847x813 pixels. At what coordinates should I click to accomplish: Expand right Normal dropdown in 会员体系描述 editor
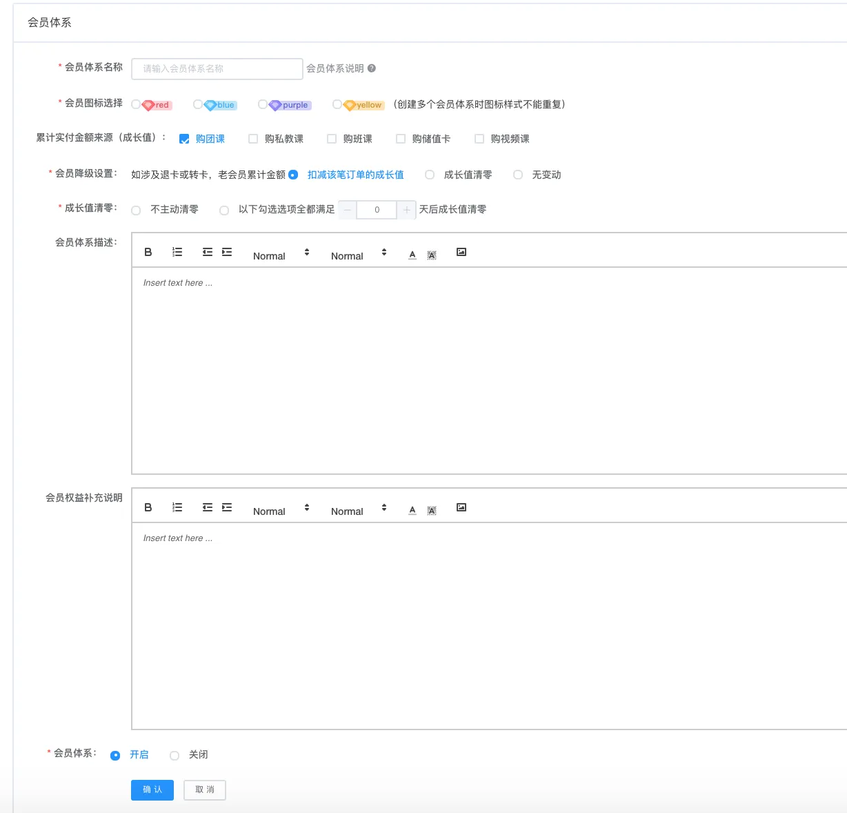click(x=359, y=255)
